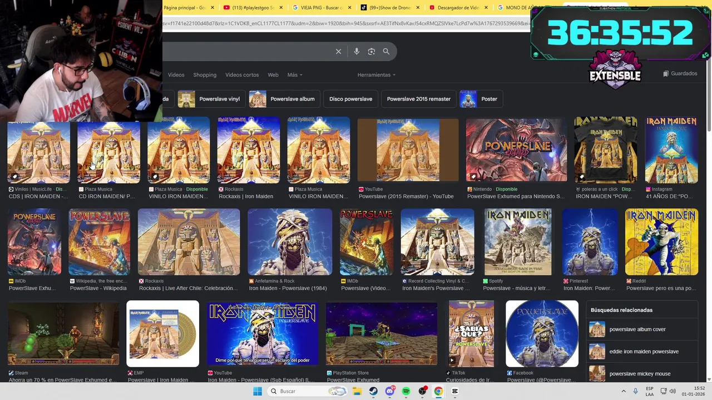Click the magnifying glass search icon
This screenshot has height=400, width=712.
[386, 51]
